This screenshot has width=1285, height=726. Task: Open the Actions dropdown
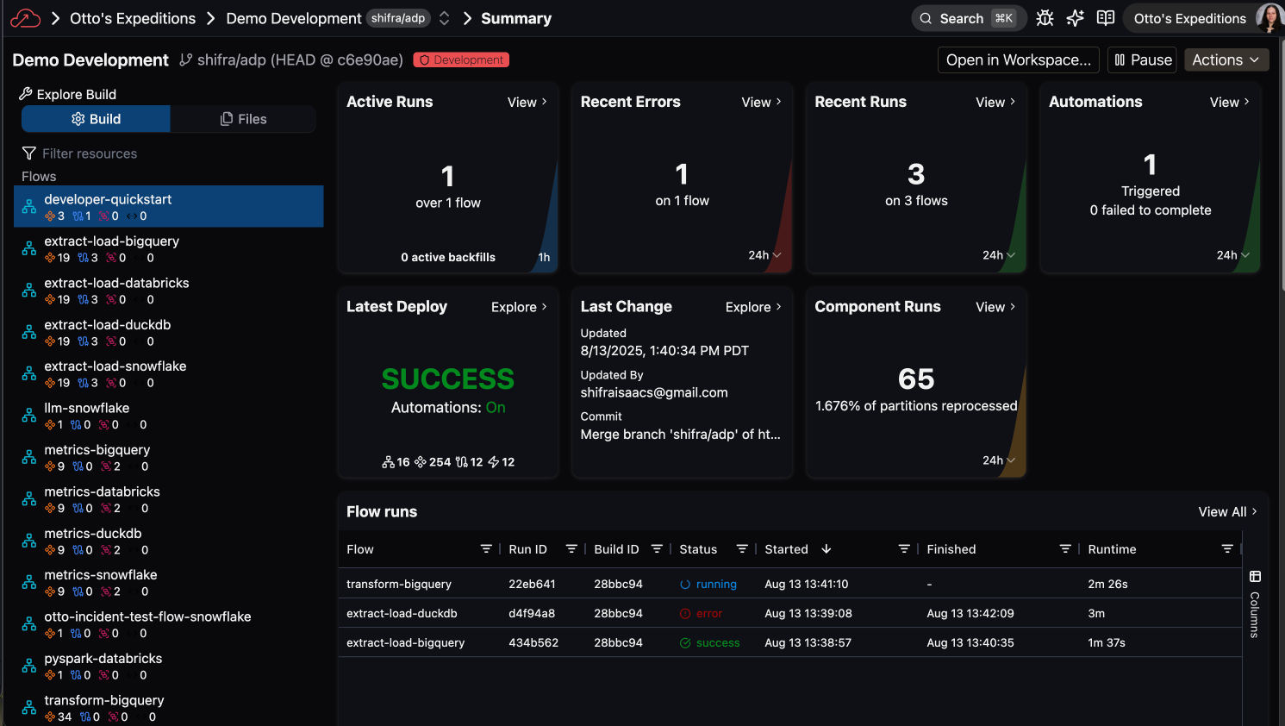pyautogui.click(x=1226, y=59)
